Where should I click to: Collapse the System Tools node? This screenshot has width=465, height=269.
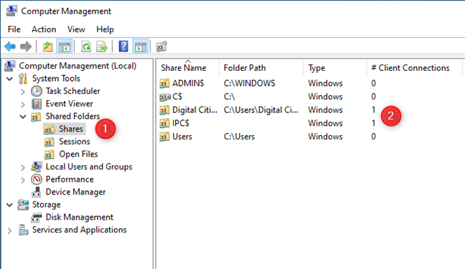click(10, 79)
